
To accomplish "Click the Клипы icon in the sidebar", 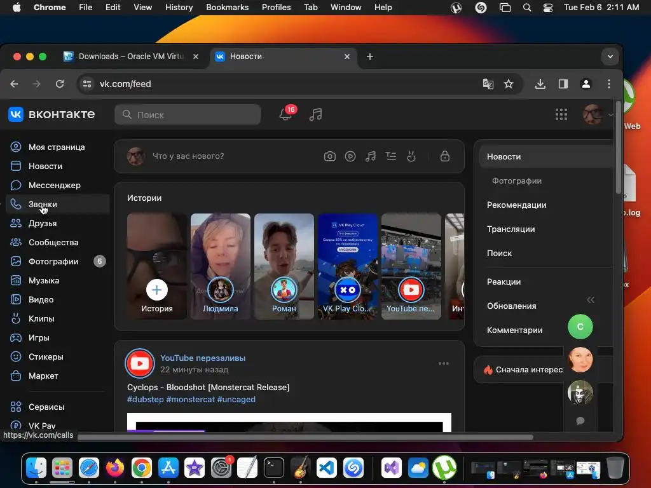I will (x=16, y=319).
